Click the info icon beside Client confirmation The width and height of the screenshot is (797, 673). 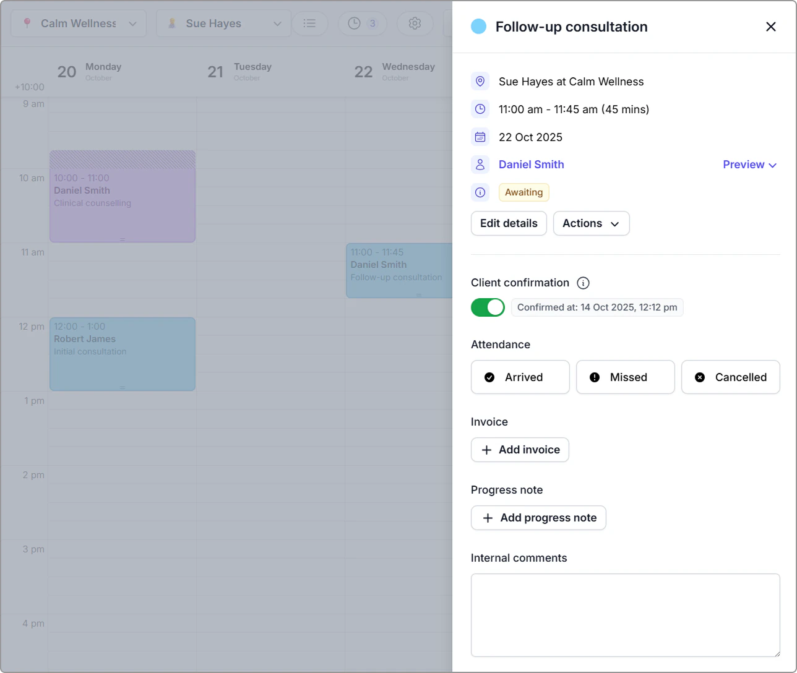coord(583,283)
